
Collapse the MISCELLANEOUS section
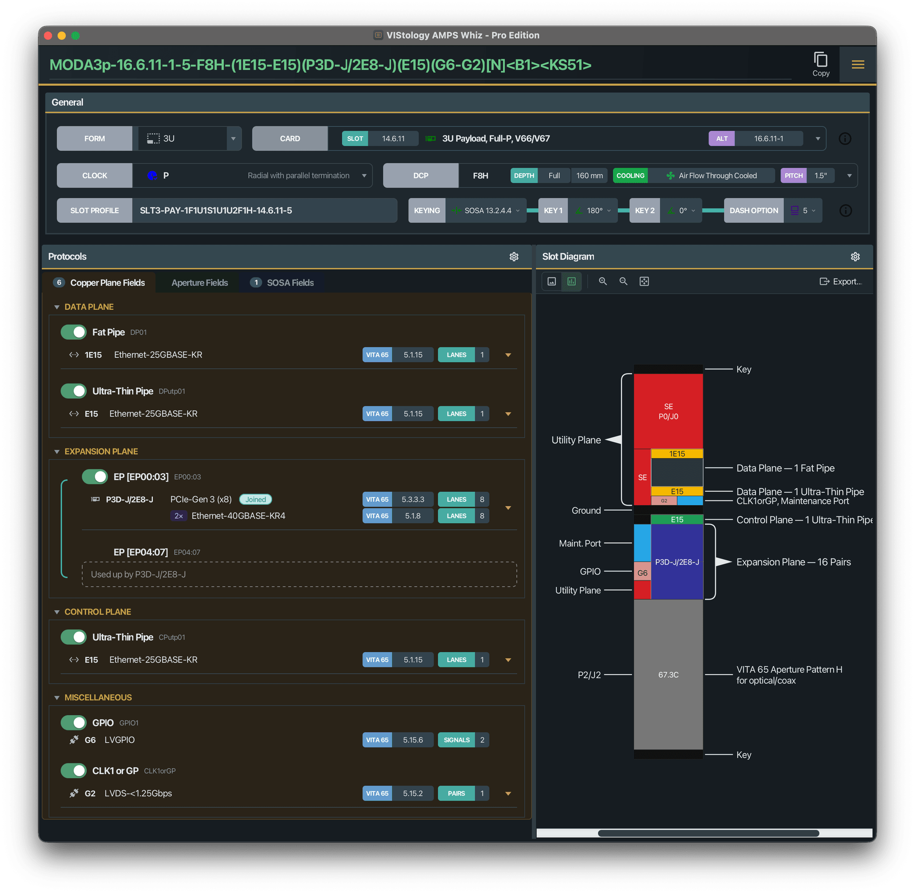pyautogui.click(x=57, y=698)
